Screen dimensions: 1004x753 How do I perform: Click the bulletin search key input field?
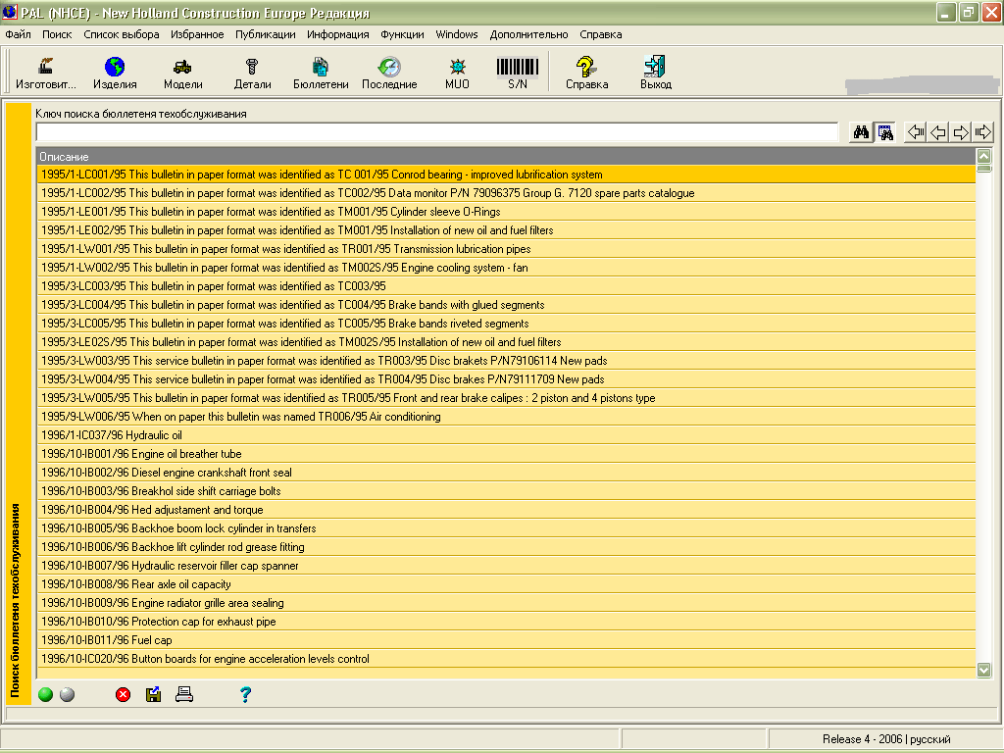coord(436,132)
